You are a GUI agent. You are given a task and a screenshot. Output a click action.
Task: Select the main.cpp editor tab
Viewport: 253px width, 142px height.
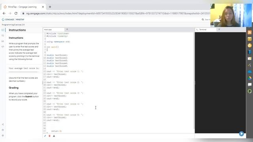click(54, 30)
